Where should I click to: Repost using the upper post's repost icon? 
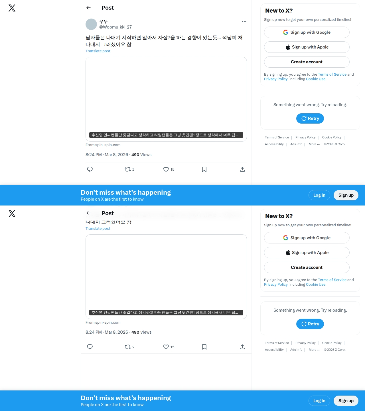click(x=127, y=169)
